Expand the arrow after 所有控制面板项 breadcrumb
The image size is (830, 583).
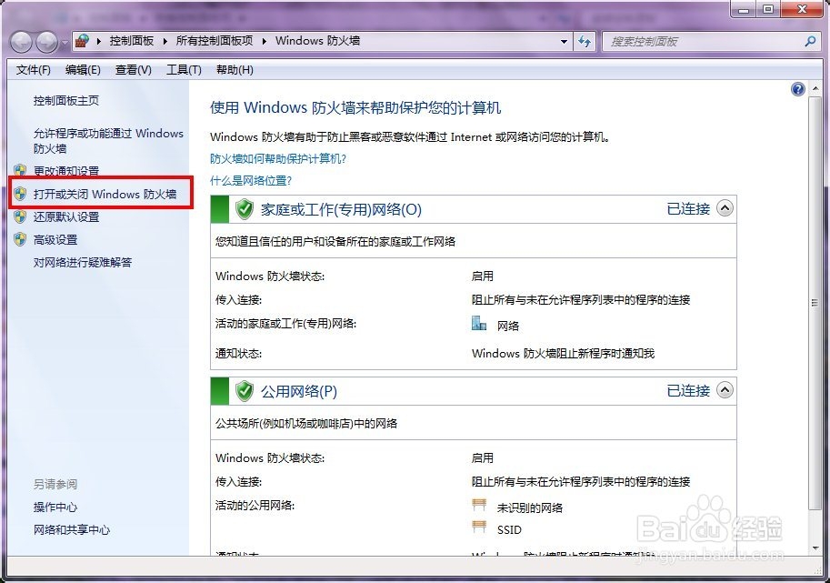point(265,41)
